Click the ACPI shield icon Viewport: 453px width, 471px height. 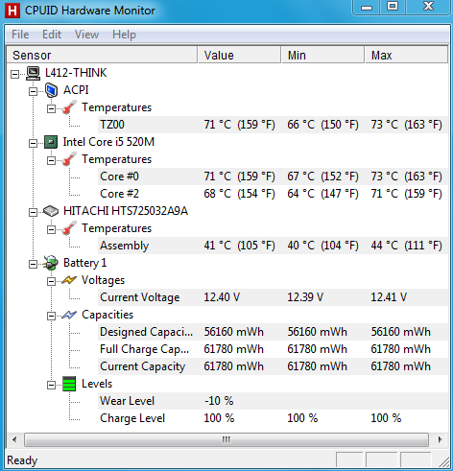pos(51,90)
